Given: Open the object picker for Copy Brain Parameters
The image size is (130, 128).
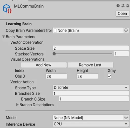Looking at the screenshot, I should pyautogui.click(x=126, y=30).
